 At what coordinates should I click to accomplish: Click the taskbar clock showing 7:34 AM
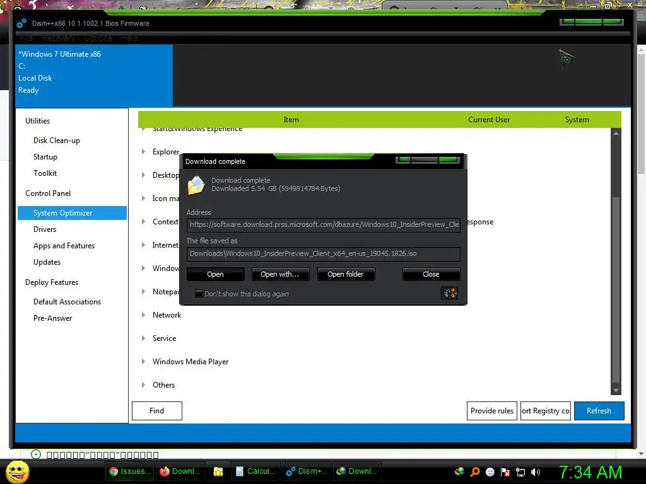(x=590, y=471)
